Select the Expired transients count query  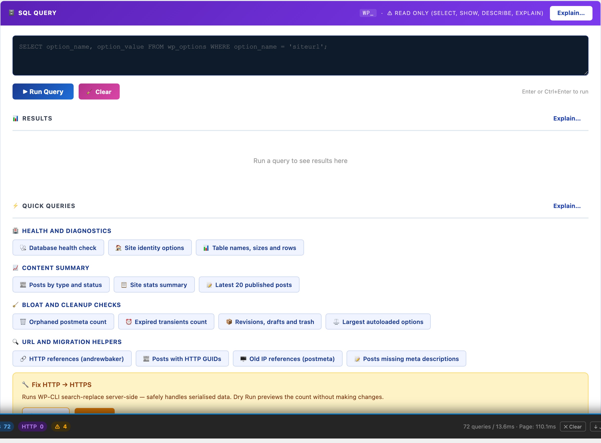(166, 321)
